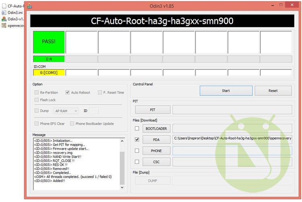302x202 pixels.
Task: Click 'Get PIT for mapping..' log line
Action: tap(60, 145)
